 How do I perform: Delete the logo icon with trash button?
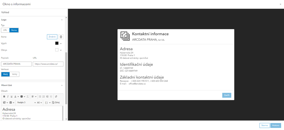(61, 37)
